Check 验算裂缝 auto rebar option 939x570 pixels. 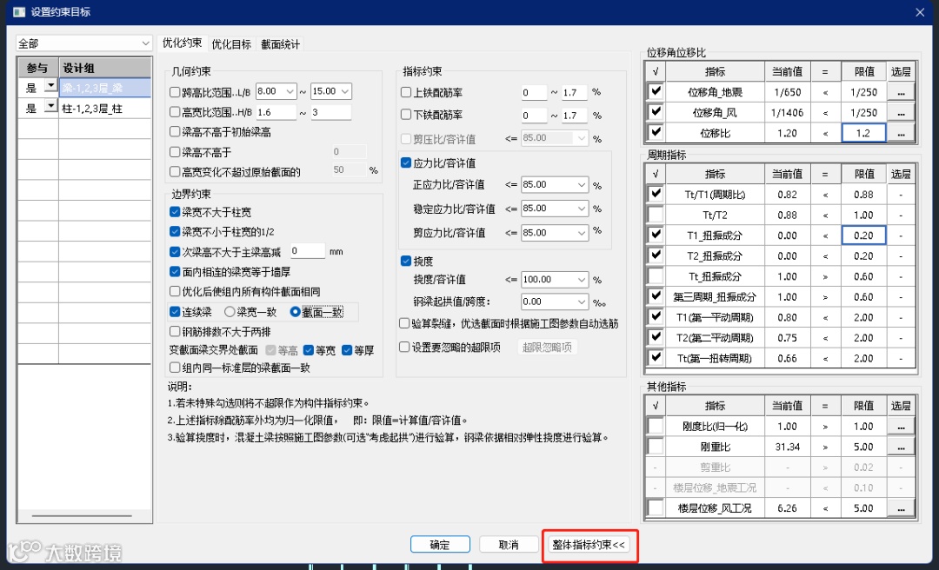coord(405,324)
